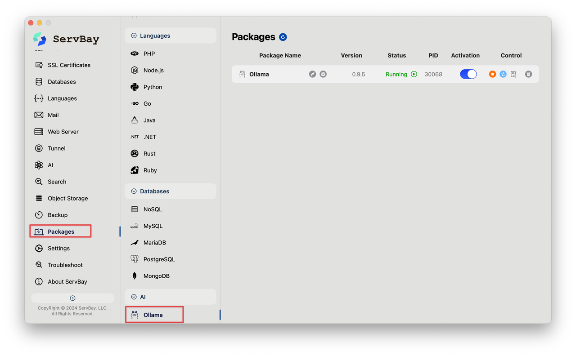Select PostgreSQL in the databases list
The image size is (576, 356).
tap(159, 259)
